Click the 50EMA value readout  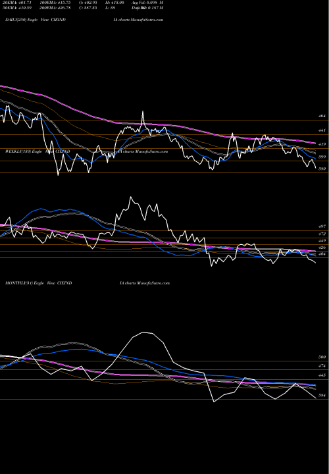point(16,7)
